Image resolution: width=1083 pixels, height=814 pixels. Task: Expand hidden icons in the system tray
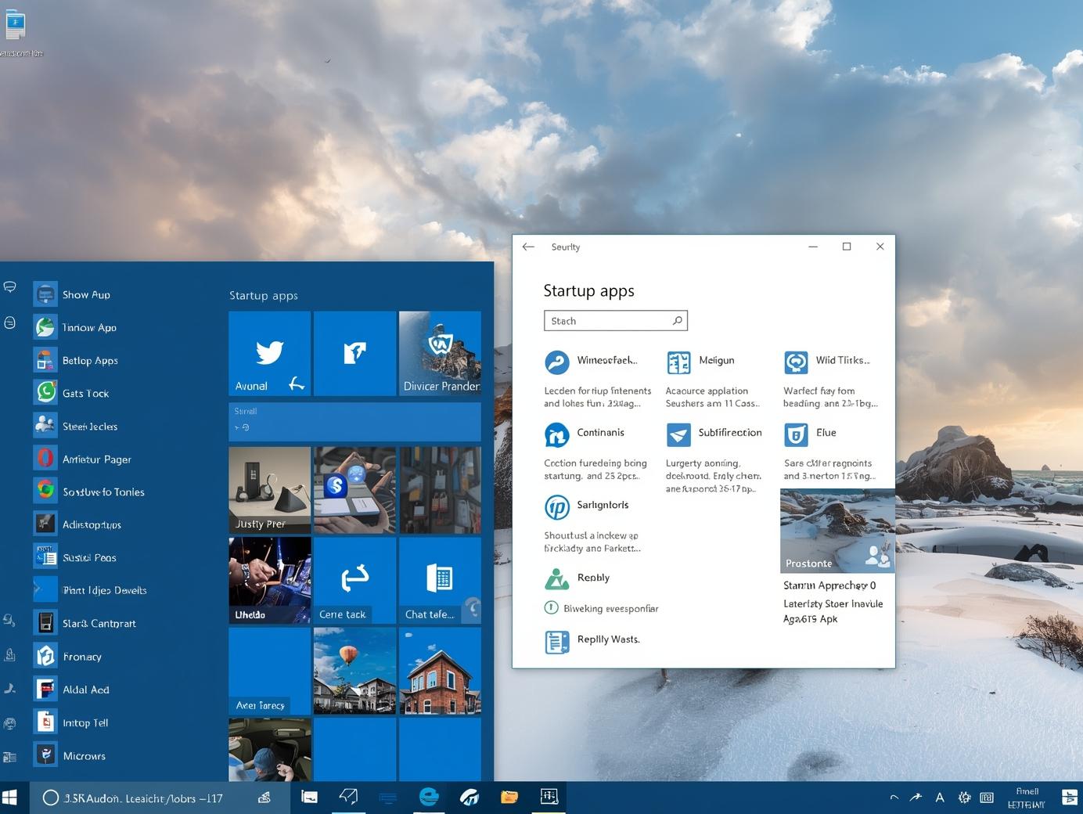[893, 797]
